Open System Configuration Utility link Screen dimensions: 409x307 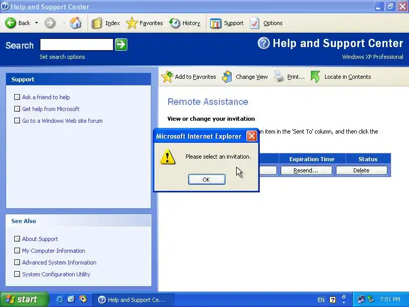(x=56, y=274)
